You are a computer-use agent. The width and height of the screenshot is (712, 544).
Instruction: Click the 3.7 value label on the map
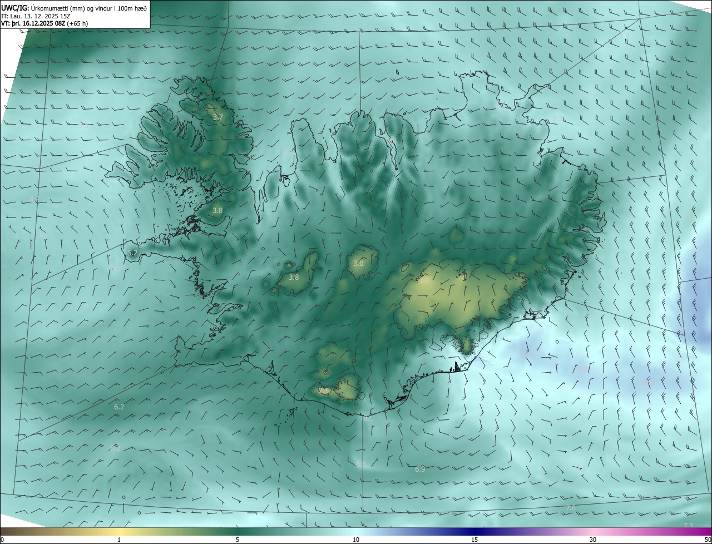[217, 117]
